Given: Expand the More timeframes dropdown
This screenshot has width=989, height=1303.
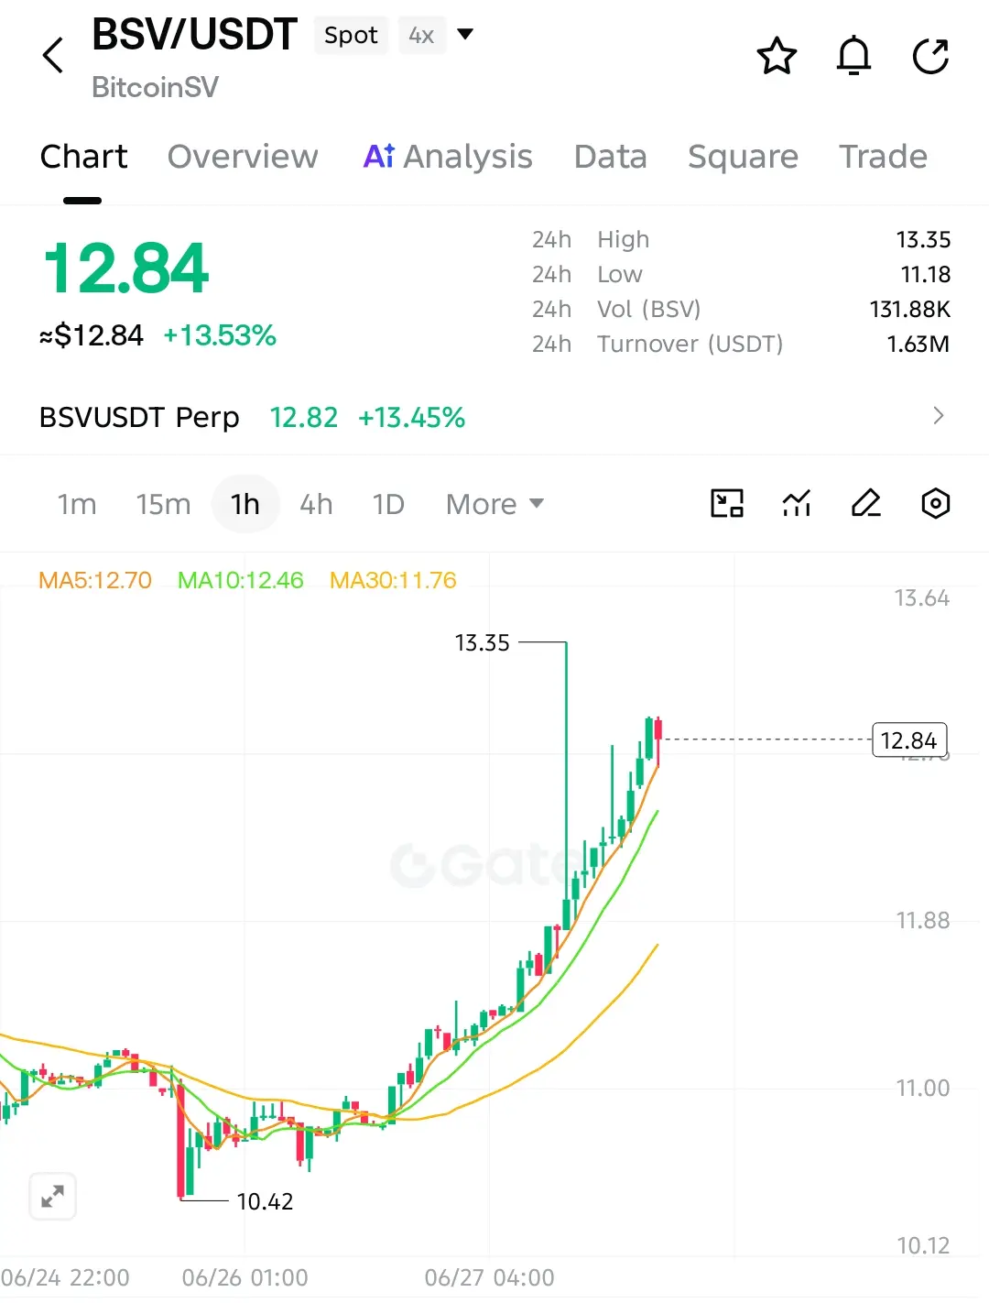Looking at the screenshot, I should 494,504.
